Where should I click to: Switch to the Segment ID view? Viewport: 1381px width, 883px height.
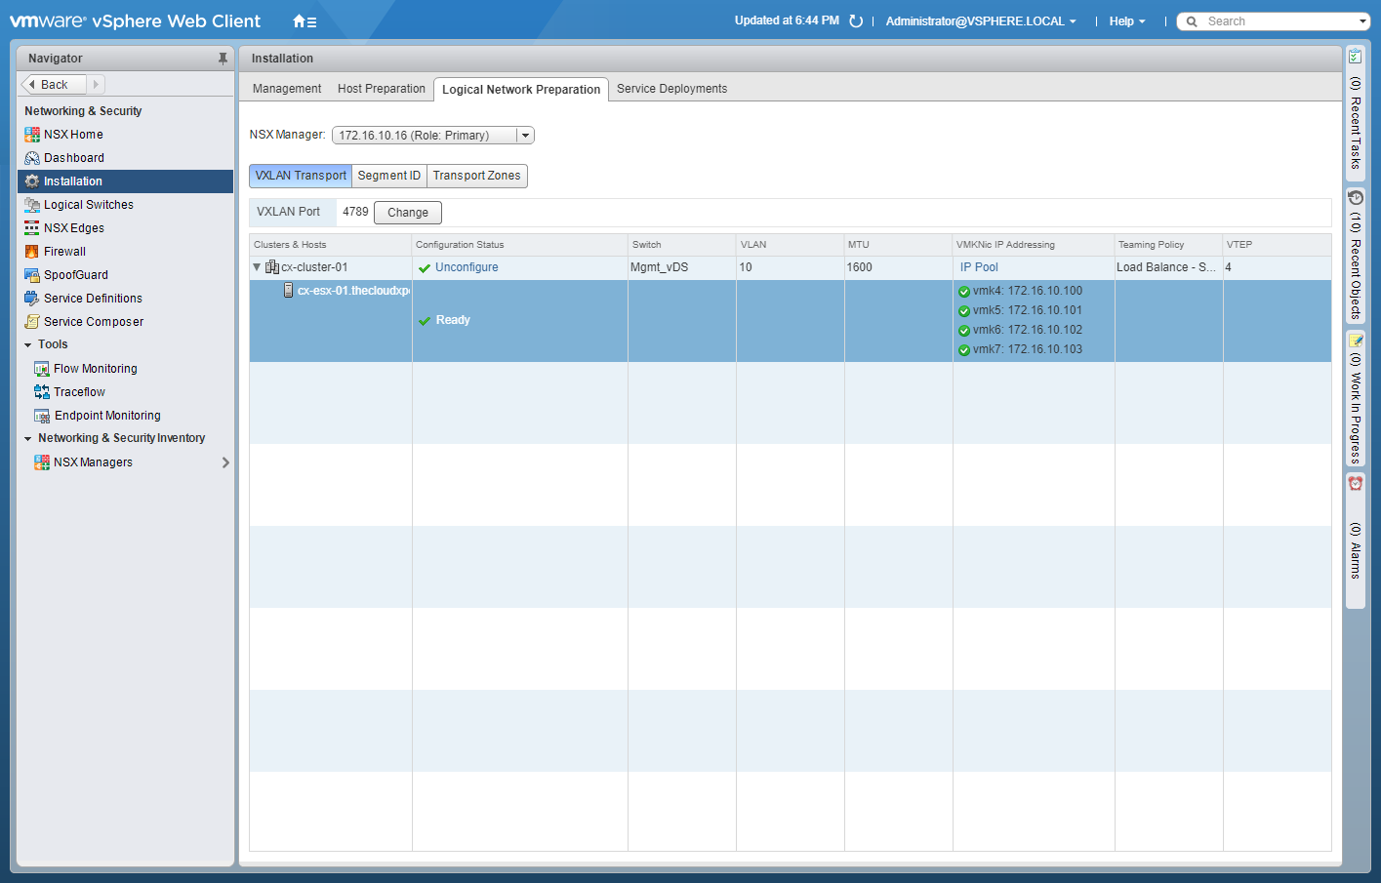tap(388, 176)
